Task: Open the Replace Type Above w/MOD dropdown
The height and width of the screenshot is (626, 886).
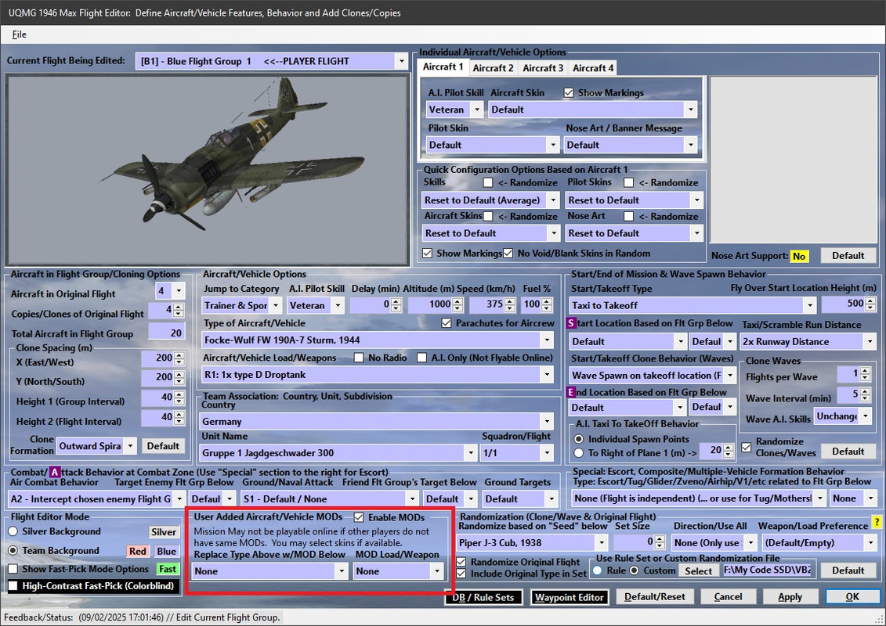Action: pyautogui.click(x=269, y=571)
